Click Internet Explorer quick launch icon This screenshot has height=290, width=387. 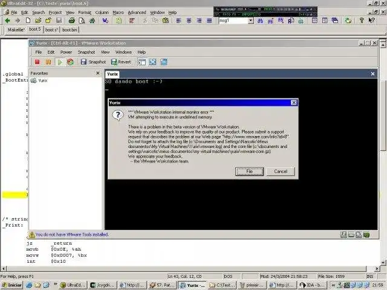tap(29, 285)
